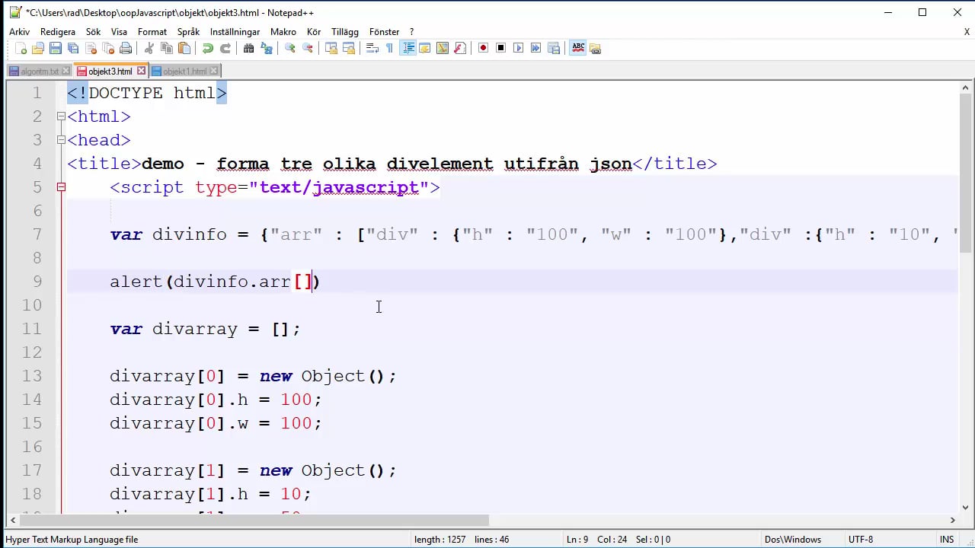The image size is (975, 548).
Task: Select the objekt3.html tab
Action: tap(110, 71)
